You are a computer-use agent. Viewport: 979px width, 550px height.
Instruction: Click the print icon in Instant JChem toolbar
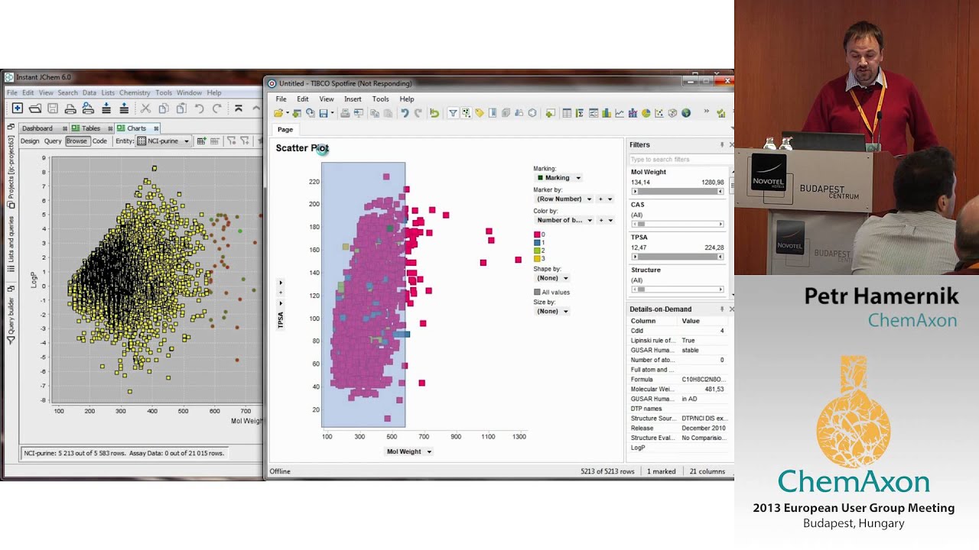(x=70, y=108)
